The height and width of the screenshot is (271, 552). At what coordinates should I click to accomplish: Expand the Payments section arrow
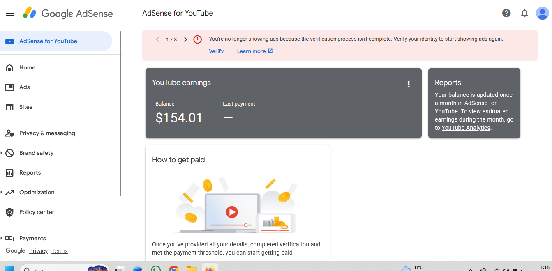coord(2,238)
